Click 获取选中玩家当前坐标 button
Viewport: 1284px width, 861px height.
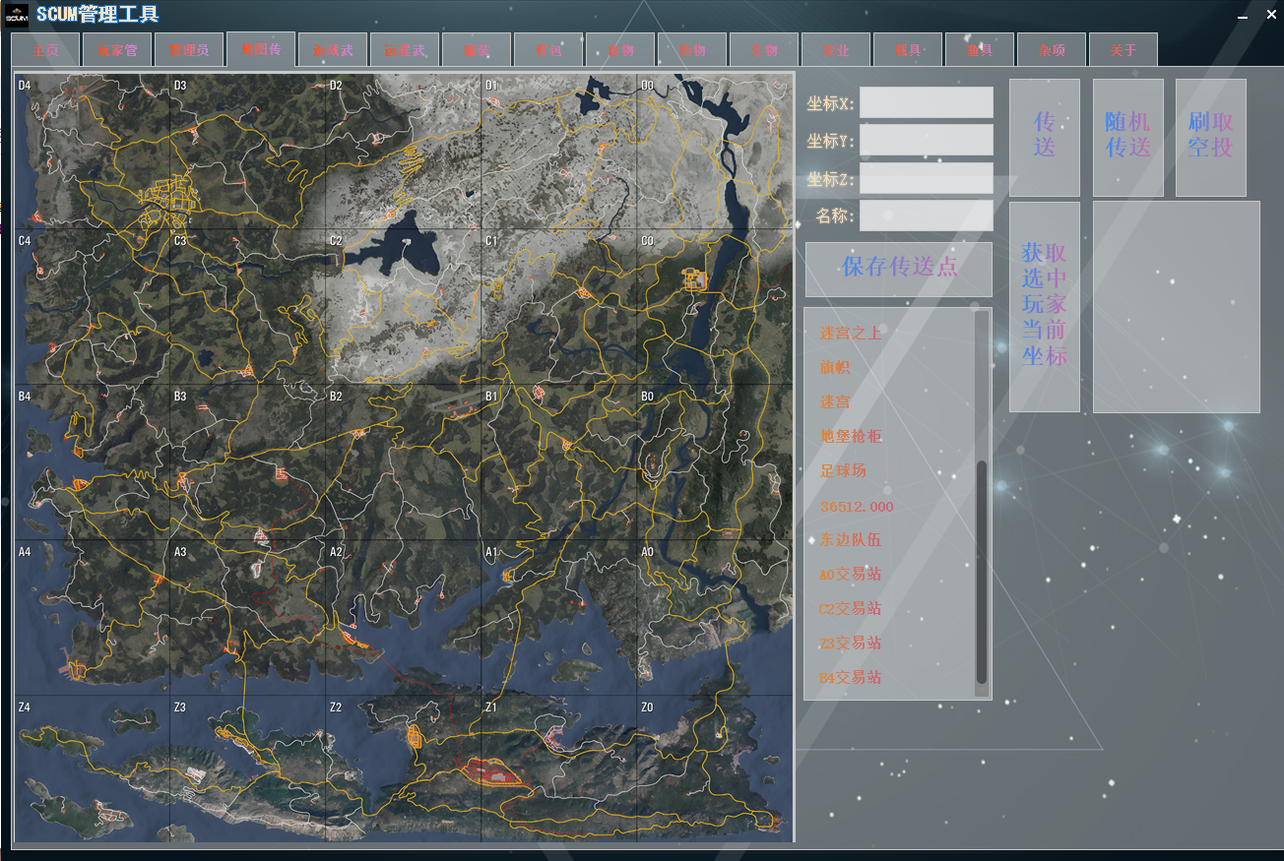[x=1045, y=306]
